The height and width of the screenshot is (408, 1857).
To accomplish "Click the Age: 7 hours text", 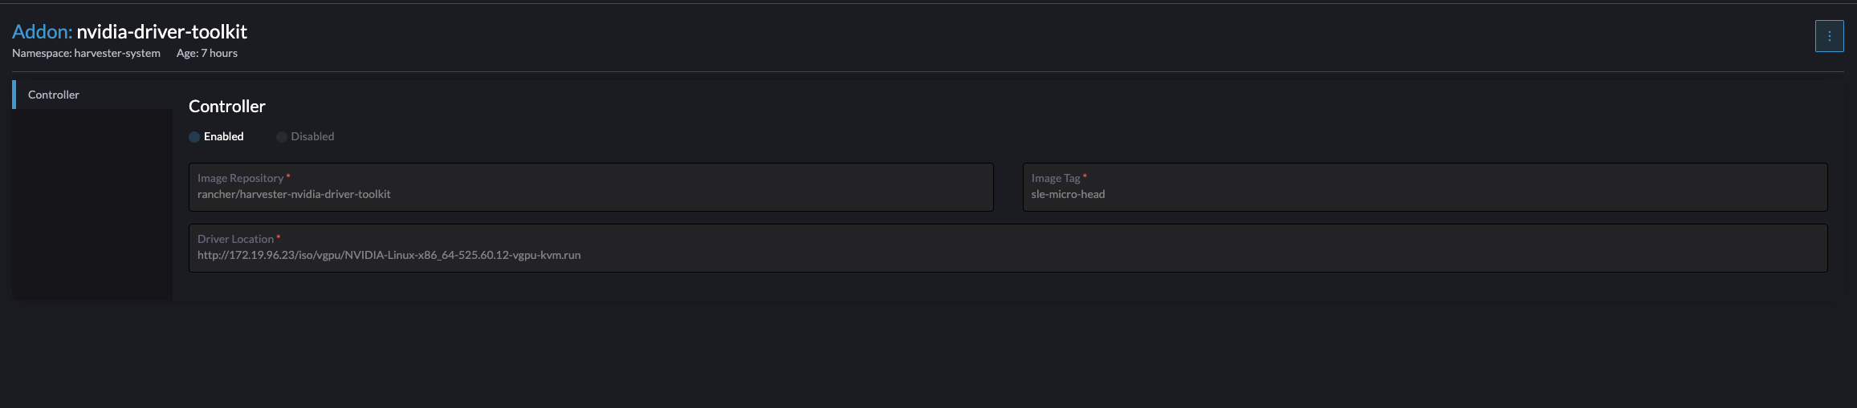I will [207, 54].
